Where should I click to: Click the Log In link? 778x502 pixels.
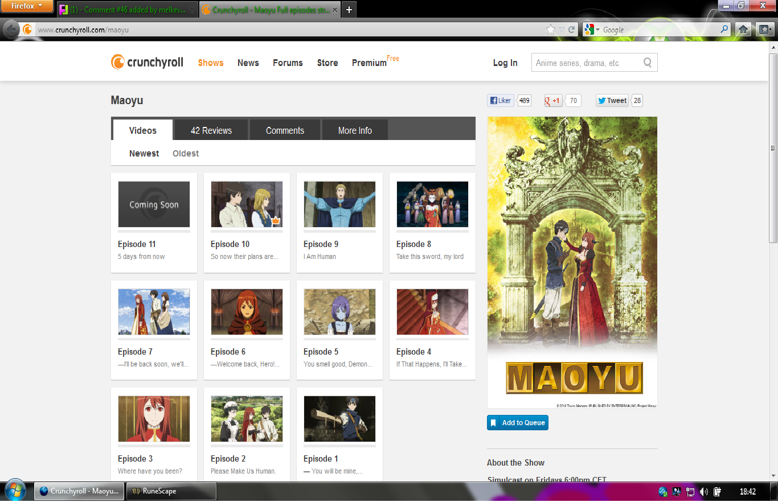(505, 63)
